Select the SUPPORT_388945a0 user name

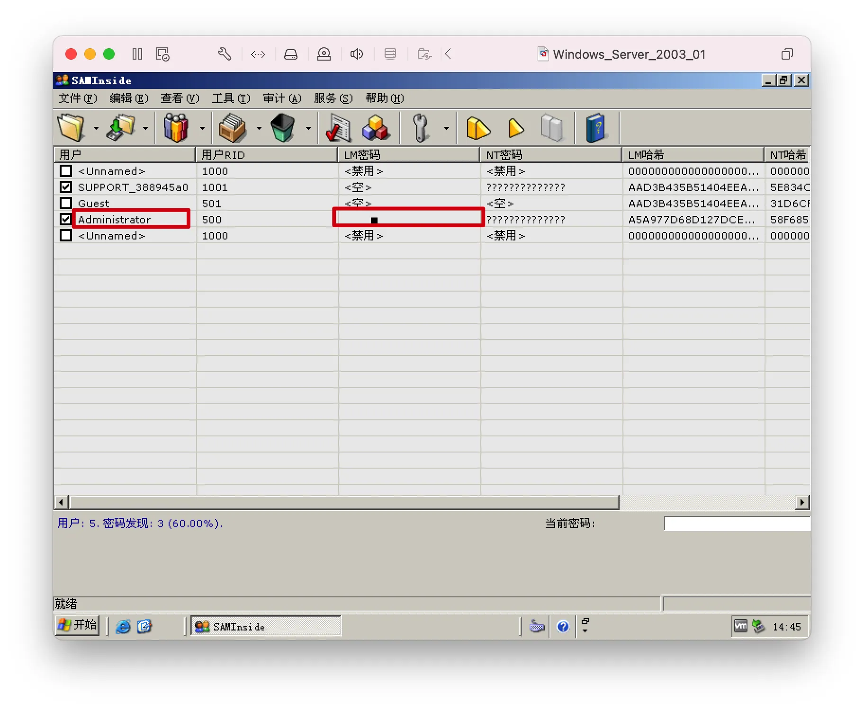coord(133,187)
